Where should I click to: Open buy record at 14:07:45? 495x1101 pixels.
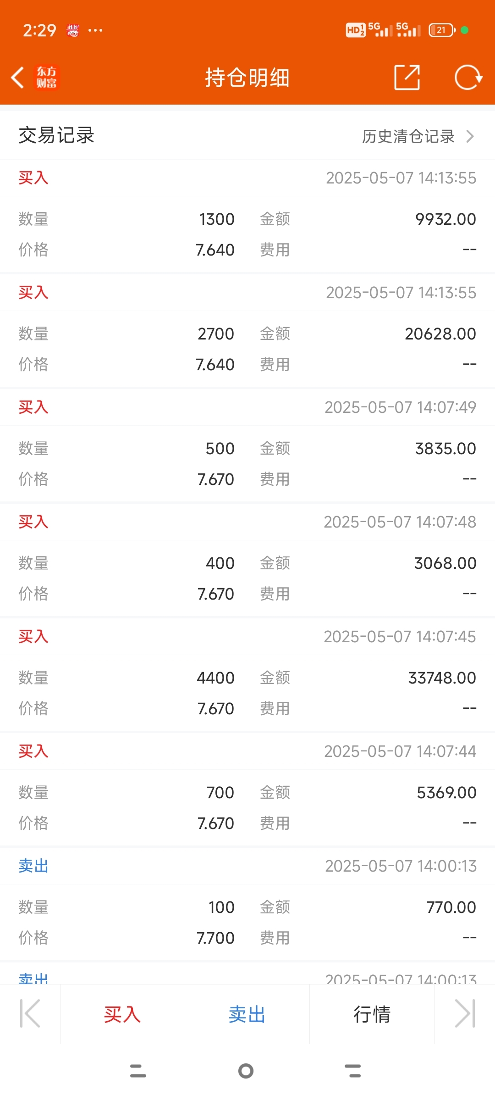tap(247, 674)
